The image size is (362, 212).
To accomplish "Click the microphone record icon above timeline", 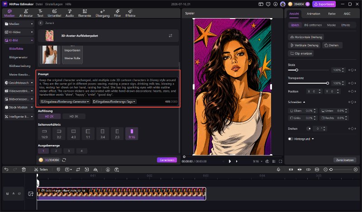I will pyautogui.click(x=278, y=170).
